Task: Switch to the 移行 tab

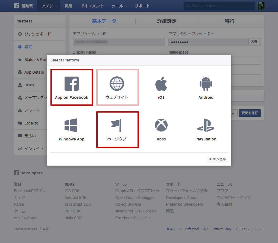Action: pos(230,21)
